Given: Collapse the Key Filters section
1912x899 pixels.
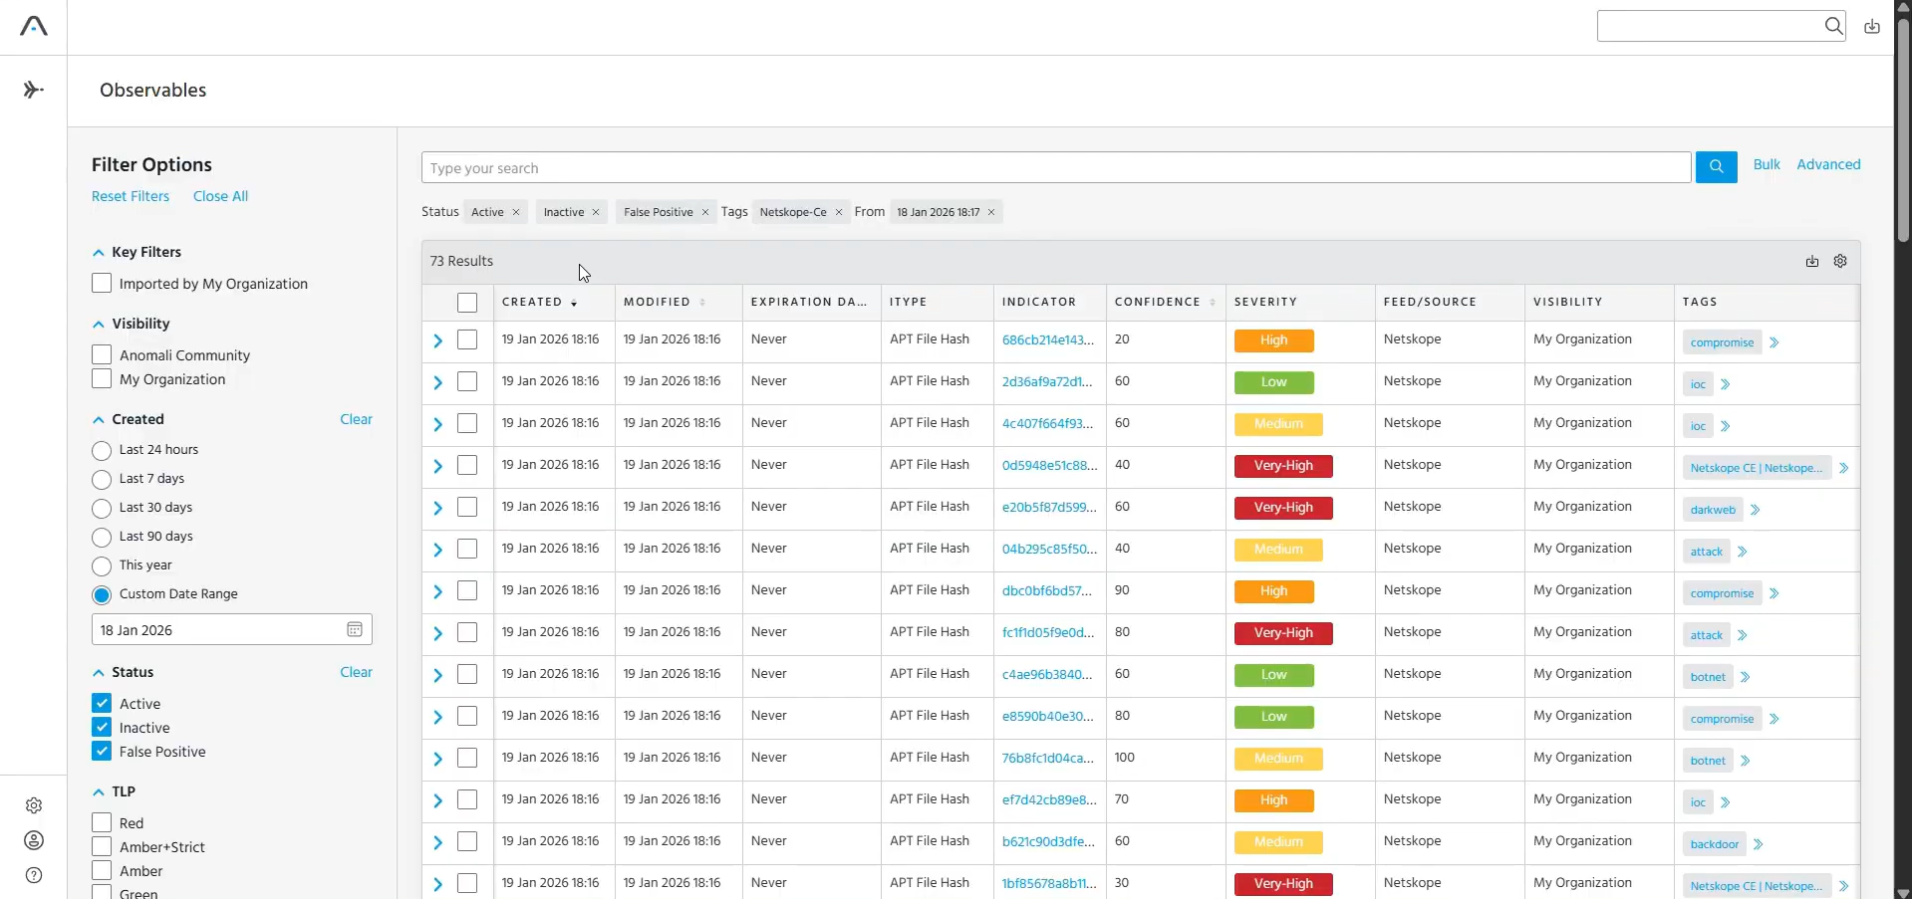Looking at the screenshot, I should [x=98, y=253].
